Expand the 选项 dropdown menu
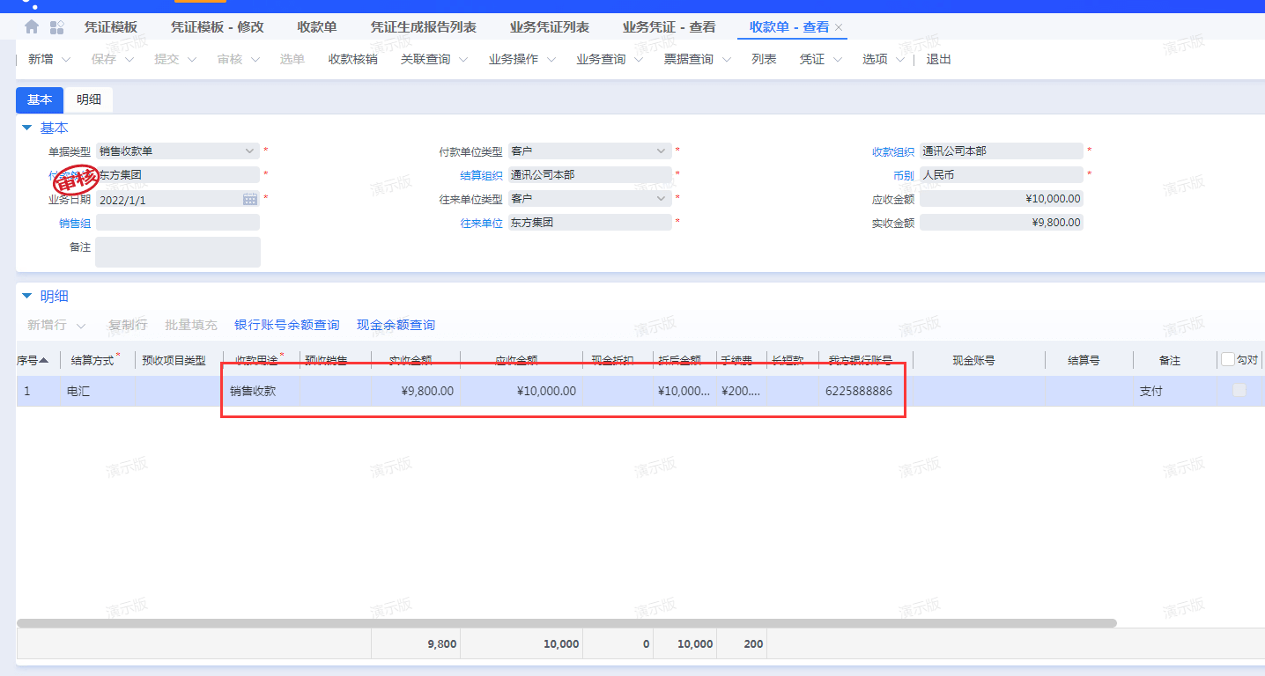This screenshot has width=1265, height=676. click(x=899, y=59)
